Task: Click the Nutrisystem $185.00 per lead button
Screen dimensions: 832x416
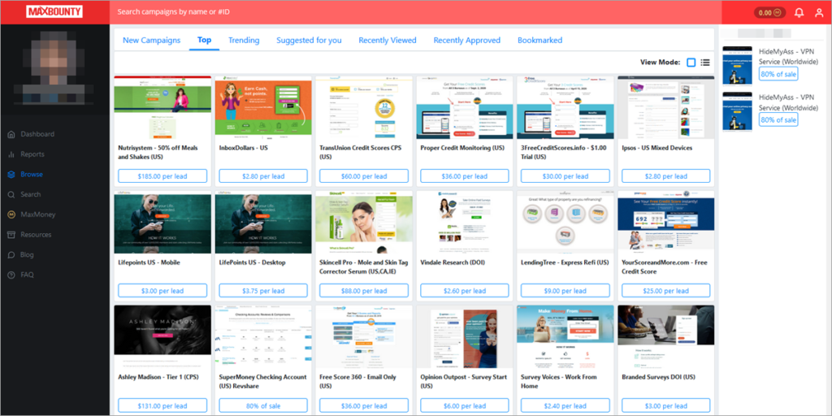Action: point(161,176)
